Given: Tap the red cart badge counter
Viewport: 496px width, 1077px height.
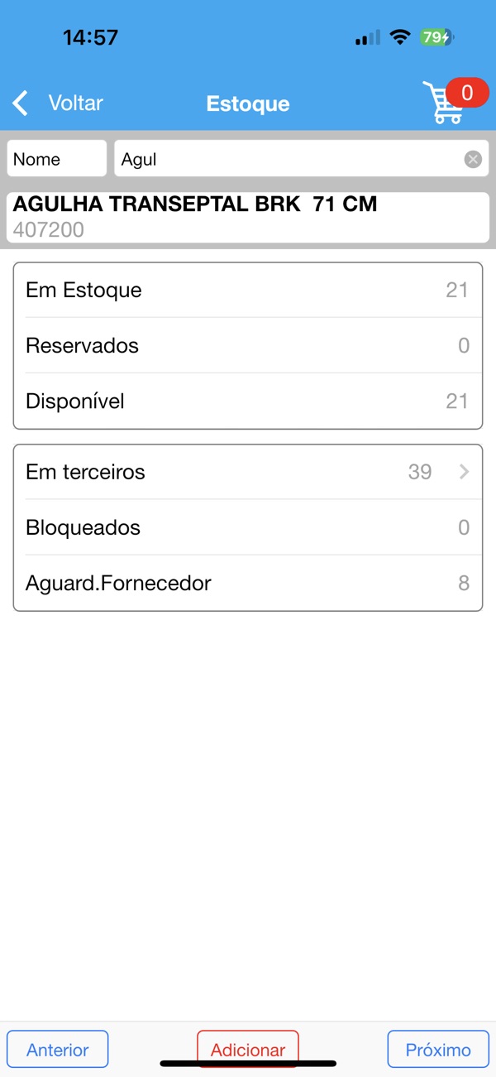Looking at the screenshot, I should coord(466,93).
